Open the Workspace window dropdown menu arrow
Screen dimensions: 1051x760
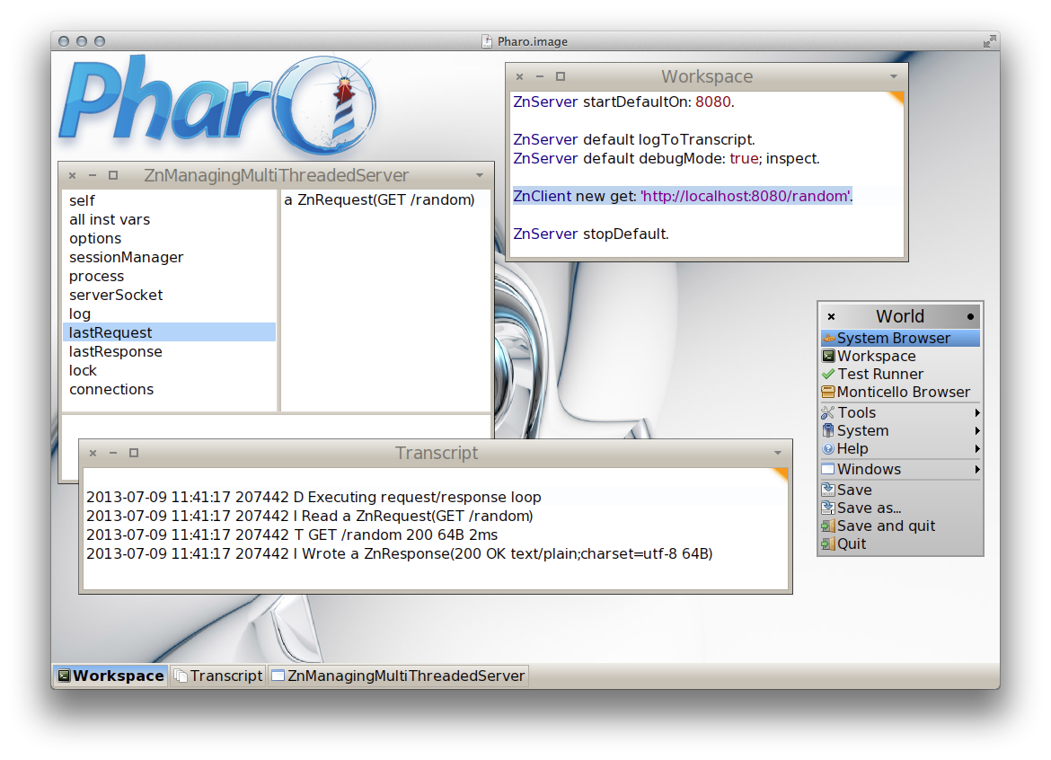[894, 76]
